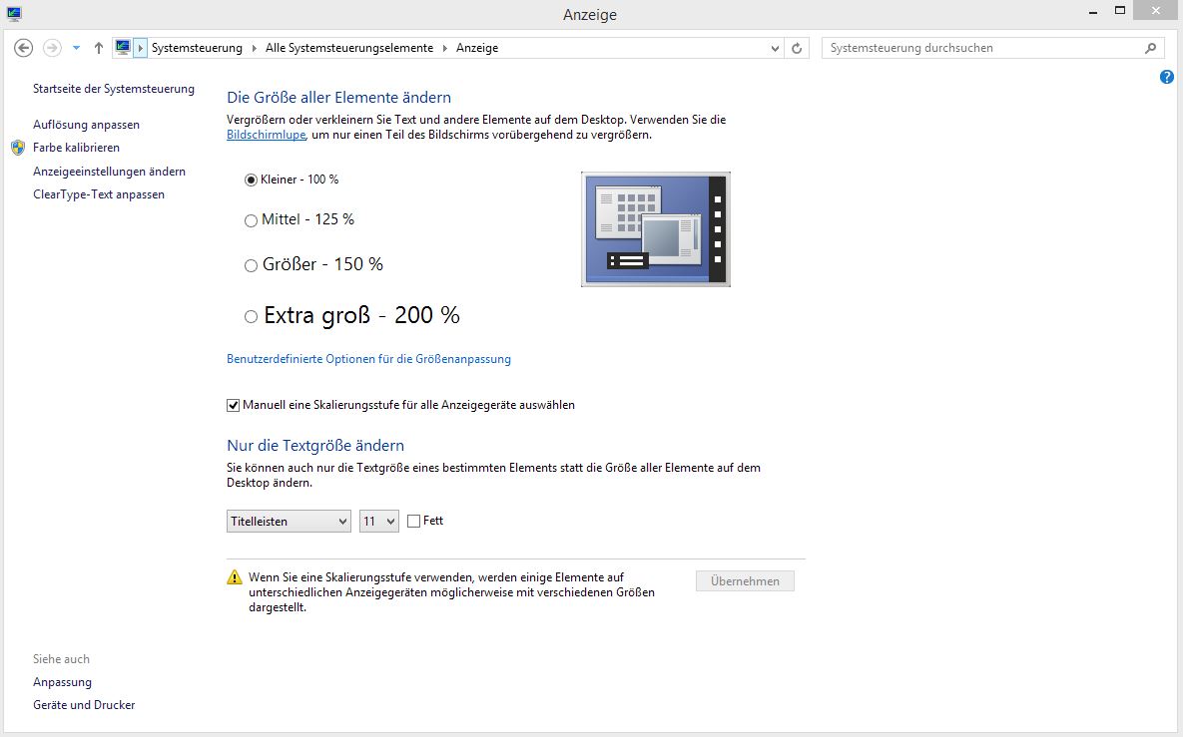Screen dimensions: 1183x737
Task: Open Geräte und Drucker link
Action: point(84,705)
